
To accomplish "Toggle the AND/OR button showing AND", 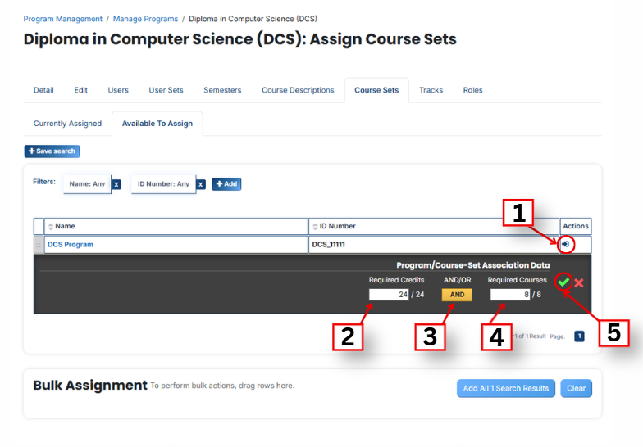I will coord(457,295).
